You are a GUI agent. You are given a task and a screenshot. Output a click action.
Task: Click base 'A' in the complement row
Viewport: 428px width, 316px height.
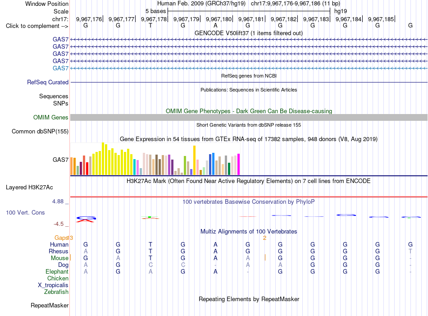(x=215, y=25)
